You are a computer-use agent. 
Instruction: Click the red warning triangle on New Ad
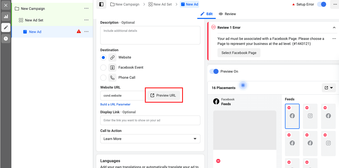pos(79,32)
